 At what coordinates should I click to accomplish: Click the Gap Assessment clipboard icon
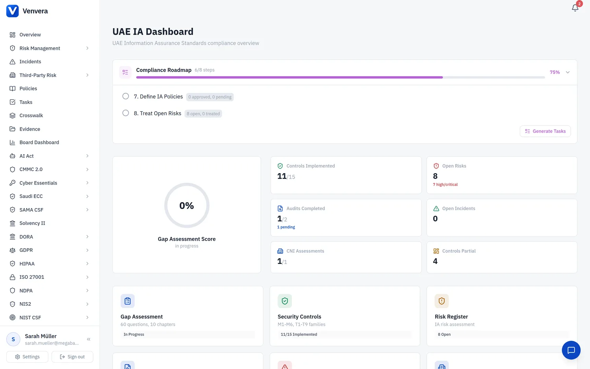click(127, 301)
